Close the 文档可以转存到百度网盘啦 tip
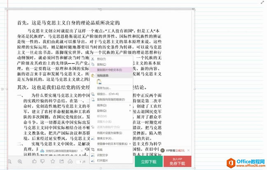Viewport: 267px width, 170px height. click(82, 151)
